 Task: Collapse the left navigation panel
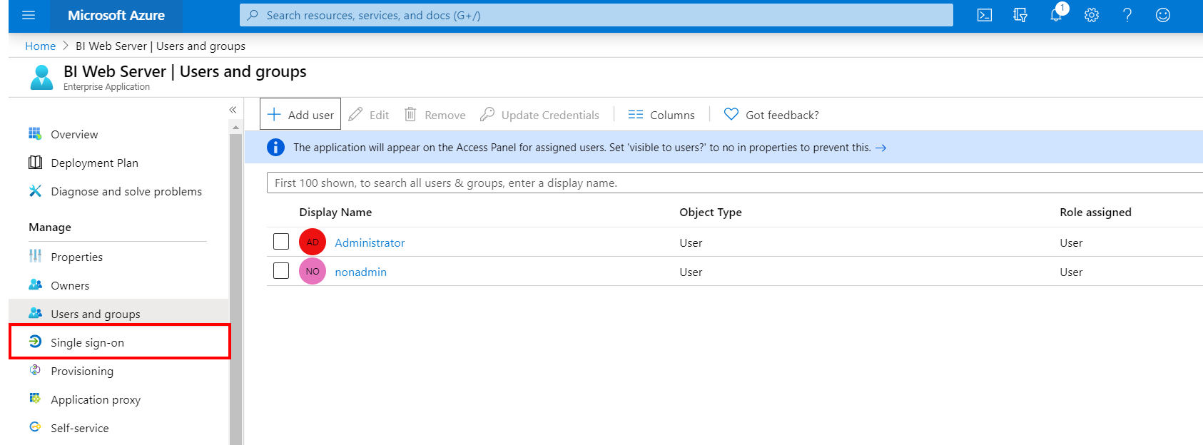[x=233, y=110]
